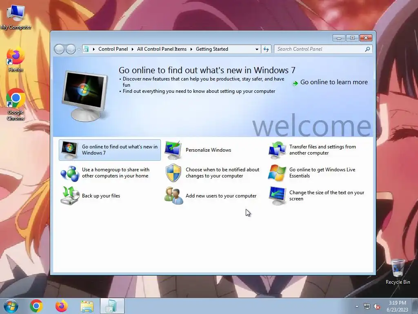Click the Transfer files and settings icon
Screen dimensions: 418x314
pos(277,150)
